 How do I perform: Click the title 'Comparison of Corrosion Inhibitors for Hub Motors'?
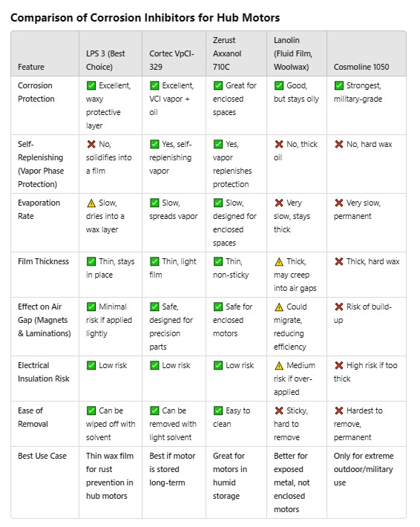(145, 18)
